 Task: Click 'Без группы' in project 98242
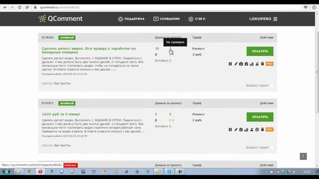[62, 84]
